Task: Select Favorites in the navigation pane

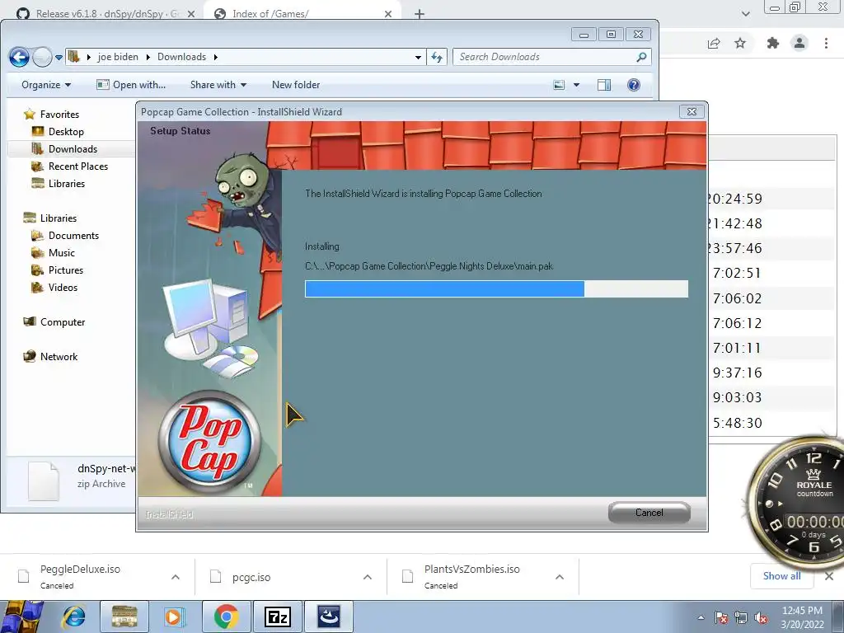Action: pyautogui.click(x=59, y=114)
